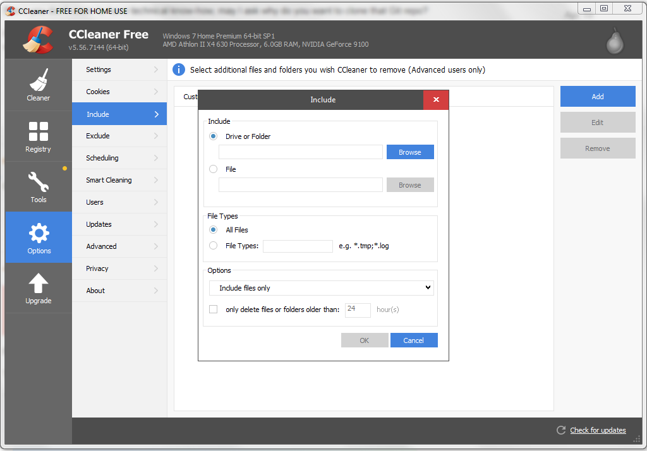Click the Edit button
The width and height of the screenshot is (647, 451).
[598, 122]
